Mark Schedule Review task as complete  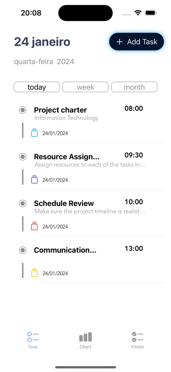[x=23, y=203]
